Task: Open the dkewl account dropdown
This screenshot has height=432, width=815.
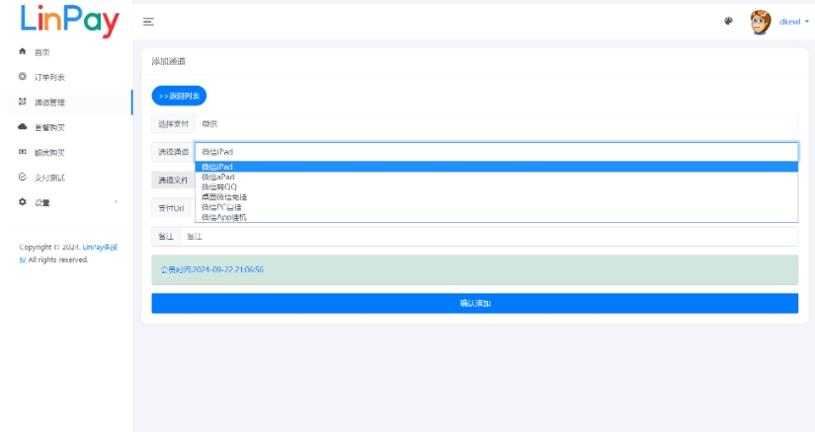Action: point(793,22)
